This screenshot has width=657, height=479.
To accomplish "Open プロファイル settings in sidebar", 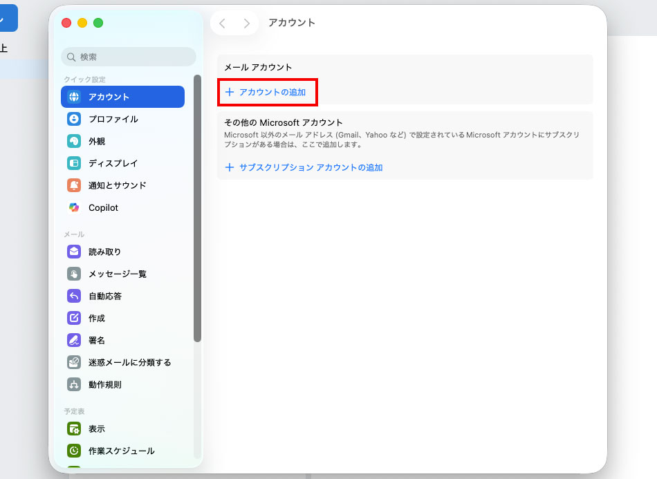I will [123, 119].
